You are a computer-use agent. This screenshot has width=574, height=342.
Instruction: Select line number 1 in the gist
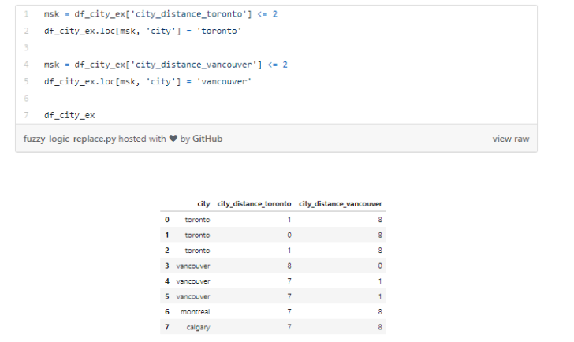[26, 14]
